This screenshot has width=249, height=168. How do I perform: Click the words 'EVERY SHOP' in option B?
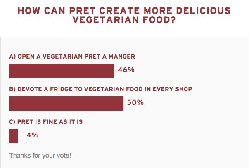[173, 89]
